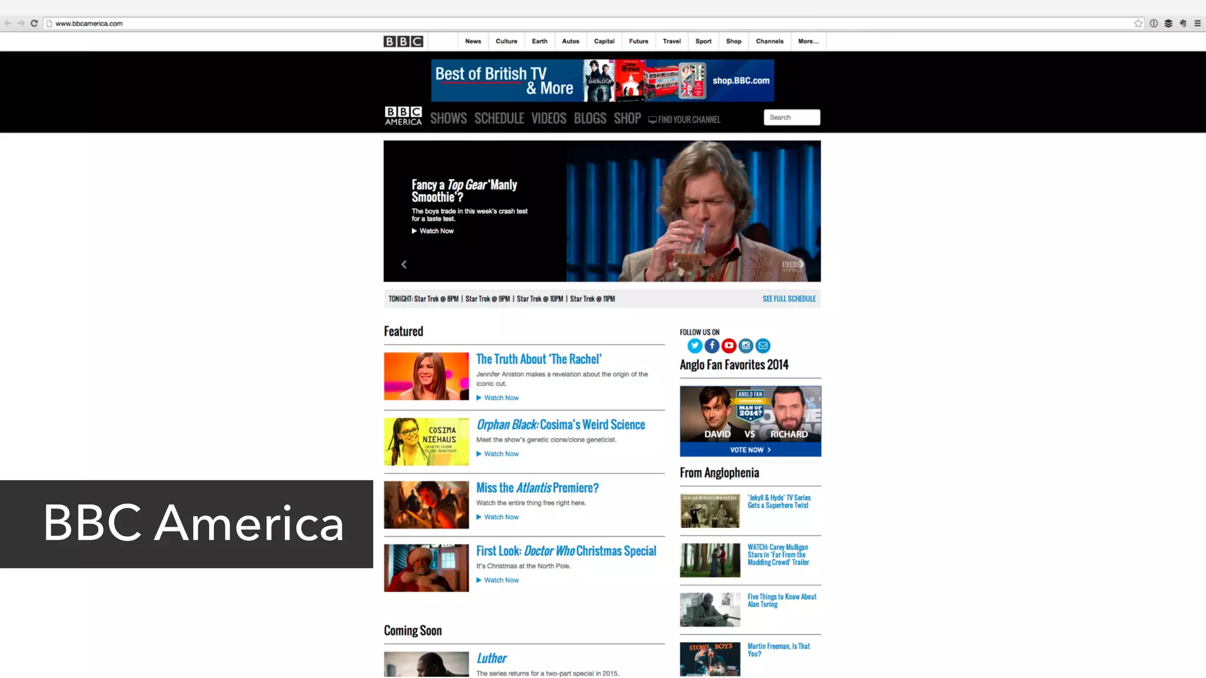The height and width of the screenshot is (678, 1206).
Task: Open the Future menu item
Action: tap(638, 41)
